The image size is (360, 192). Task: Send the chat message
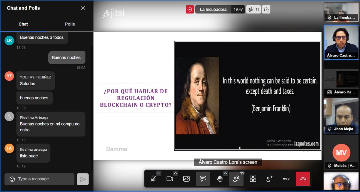coord(83,179)
